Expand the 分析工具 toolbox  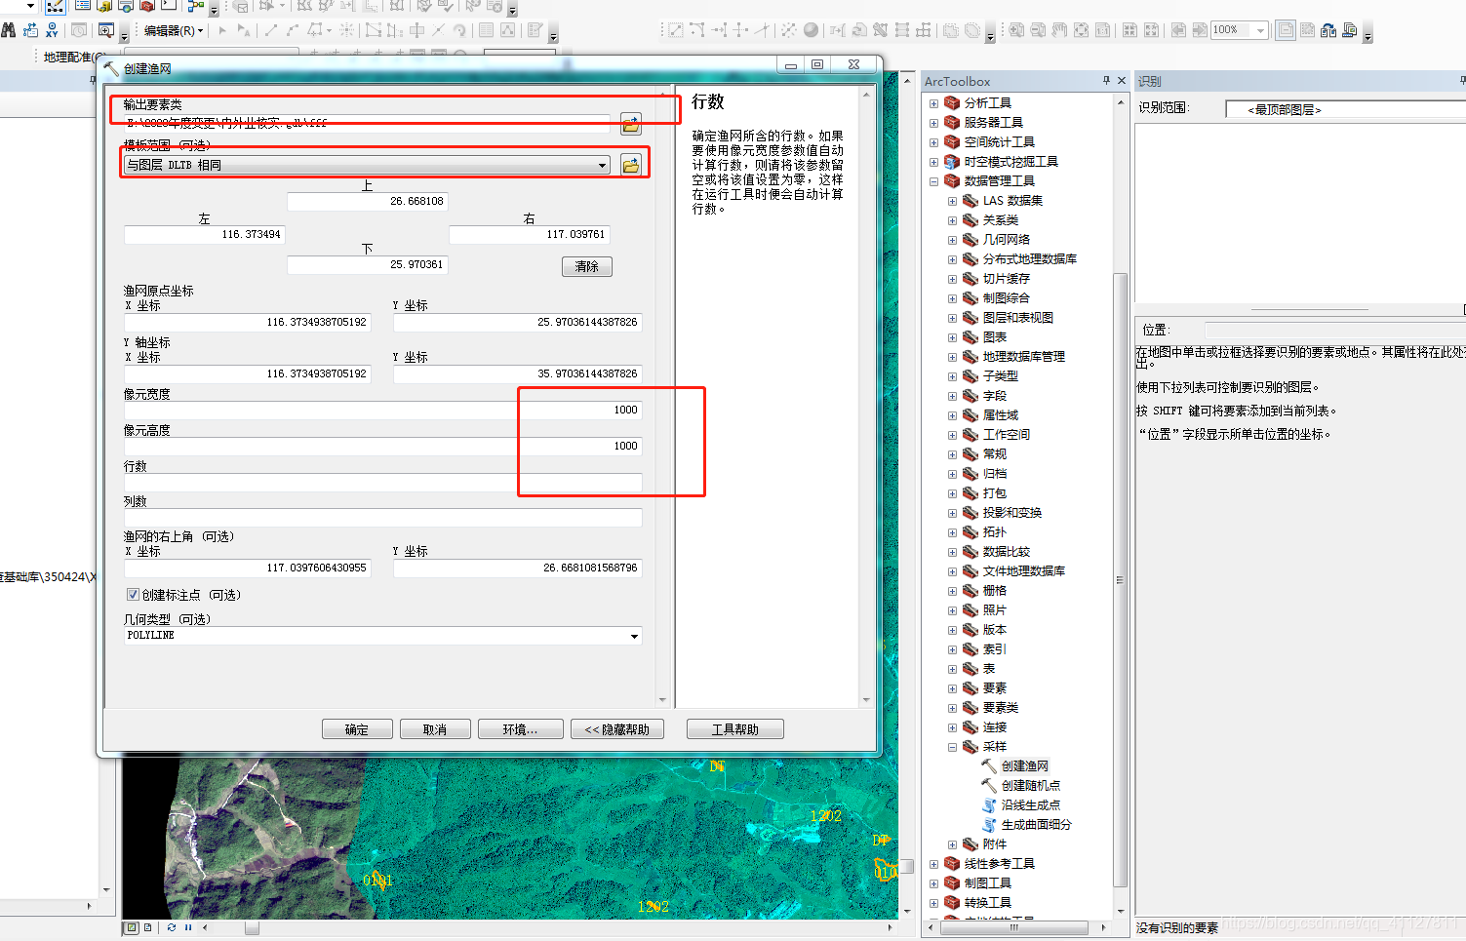pyautogui.click(x=933, y=102)
